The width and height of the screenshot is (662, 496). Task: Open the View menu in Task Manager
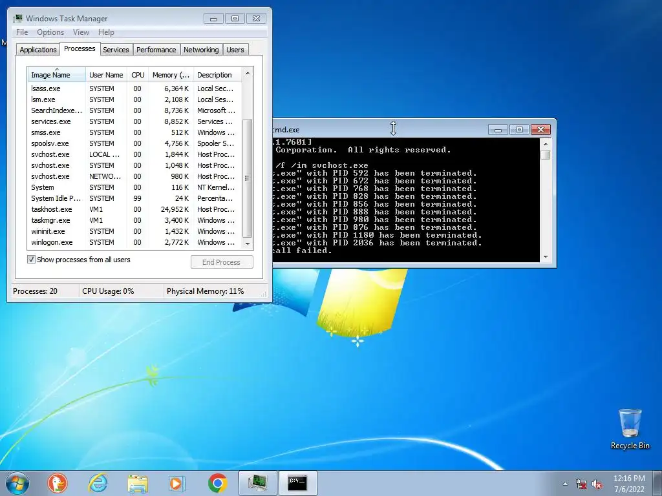[x=81, y=32]
